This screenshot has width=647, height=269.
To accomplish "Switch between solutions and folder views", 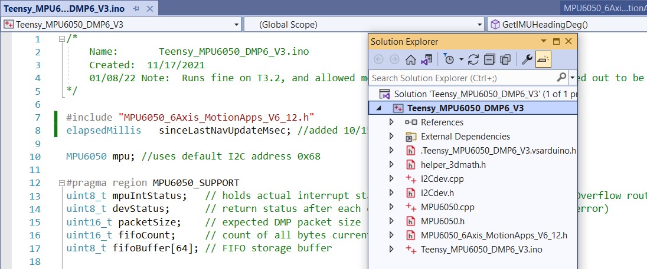I will (x=426, y=59).
